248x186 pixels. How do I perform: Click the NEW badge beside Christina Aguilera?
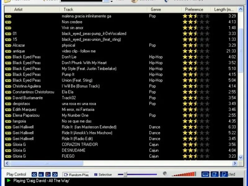[x=8, y=86]
